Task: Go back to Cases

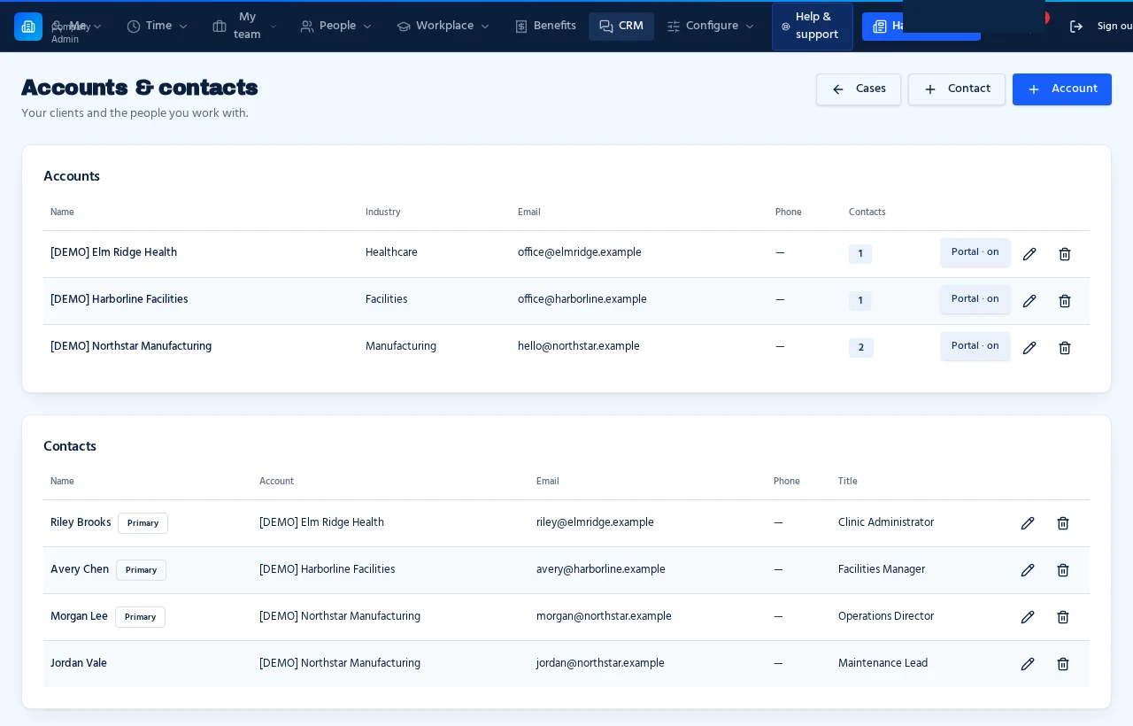Action: tap(859, 89)
